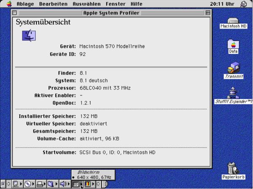Expand the sound volume popup arrow
The image size is (253, 189).
tap(69, 184)
